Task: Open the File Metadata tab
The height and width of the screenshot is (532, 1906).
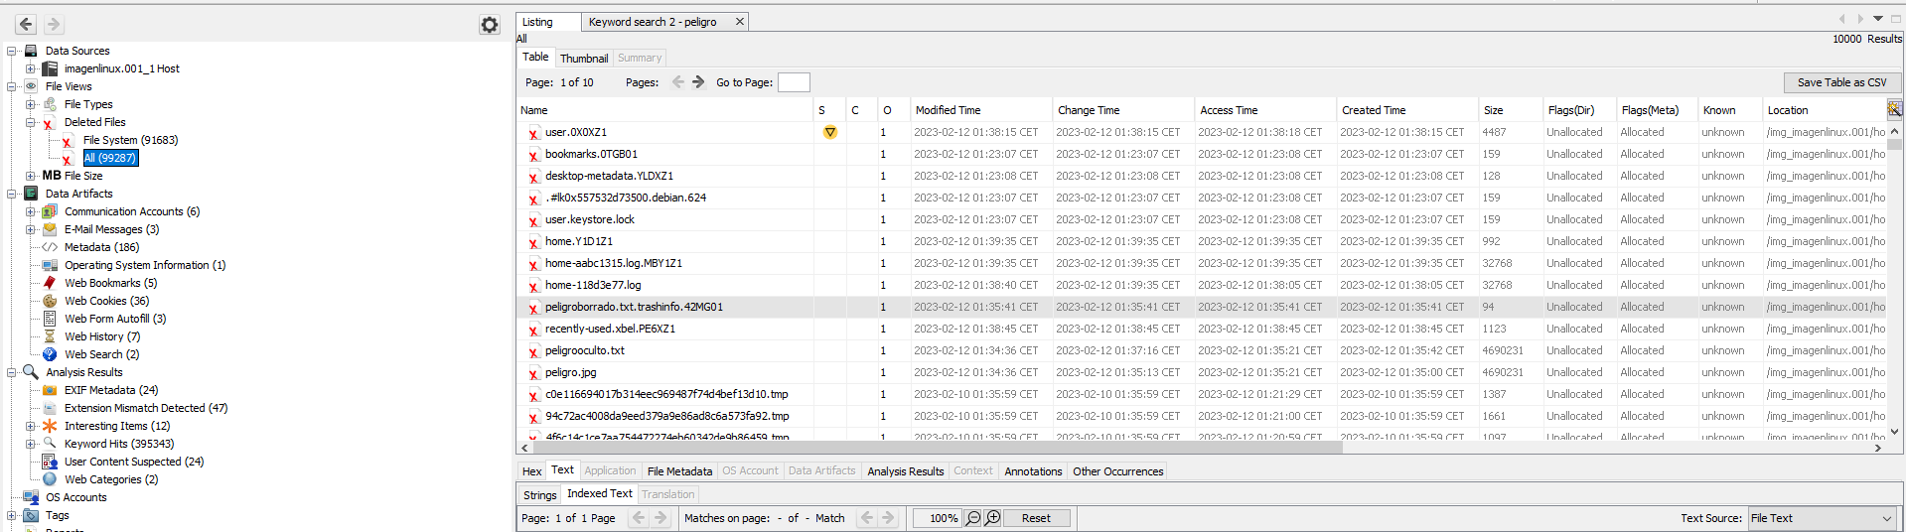Action: pyautogui.click(x=679, y=471)
